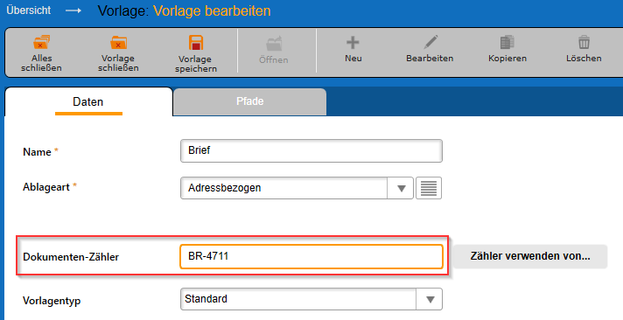Click the Löschen trash can icon

point(584,42)
